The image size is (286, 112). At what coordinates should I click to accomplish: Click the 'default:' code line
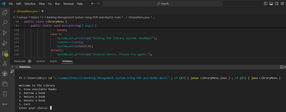click(57, 50)
